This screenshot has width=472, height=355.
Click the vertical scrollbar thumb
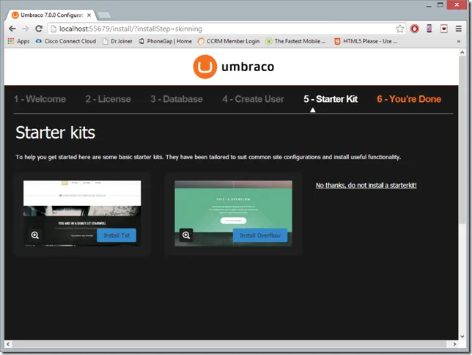point(462,140)
